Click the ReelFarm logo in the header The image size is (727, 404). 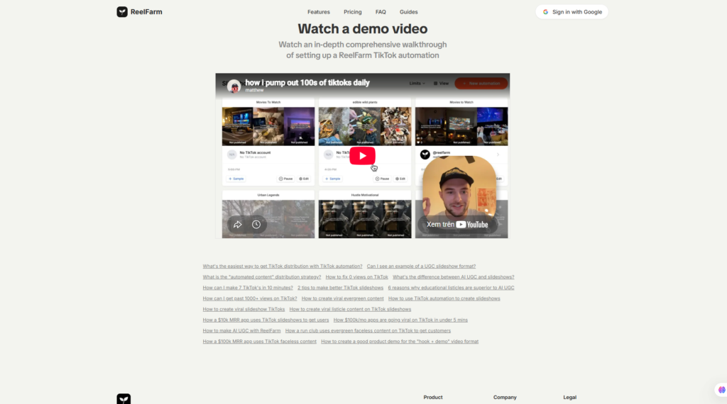tap(140, 12)
